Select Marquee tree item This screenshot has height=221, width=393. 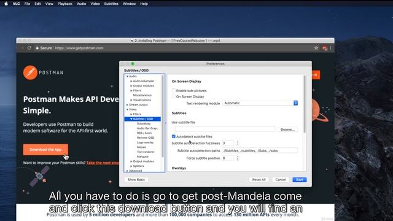(142, 157)
